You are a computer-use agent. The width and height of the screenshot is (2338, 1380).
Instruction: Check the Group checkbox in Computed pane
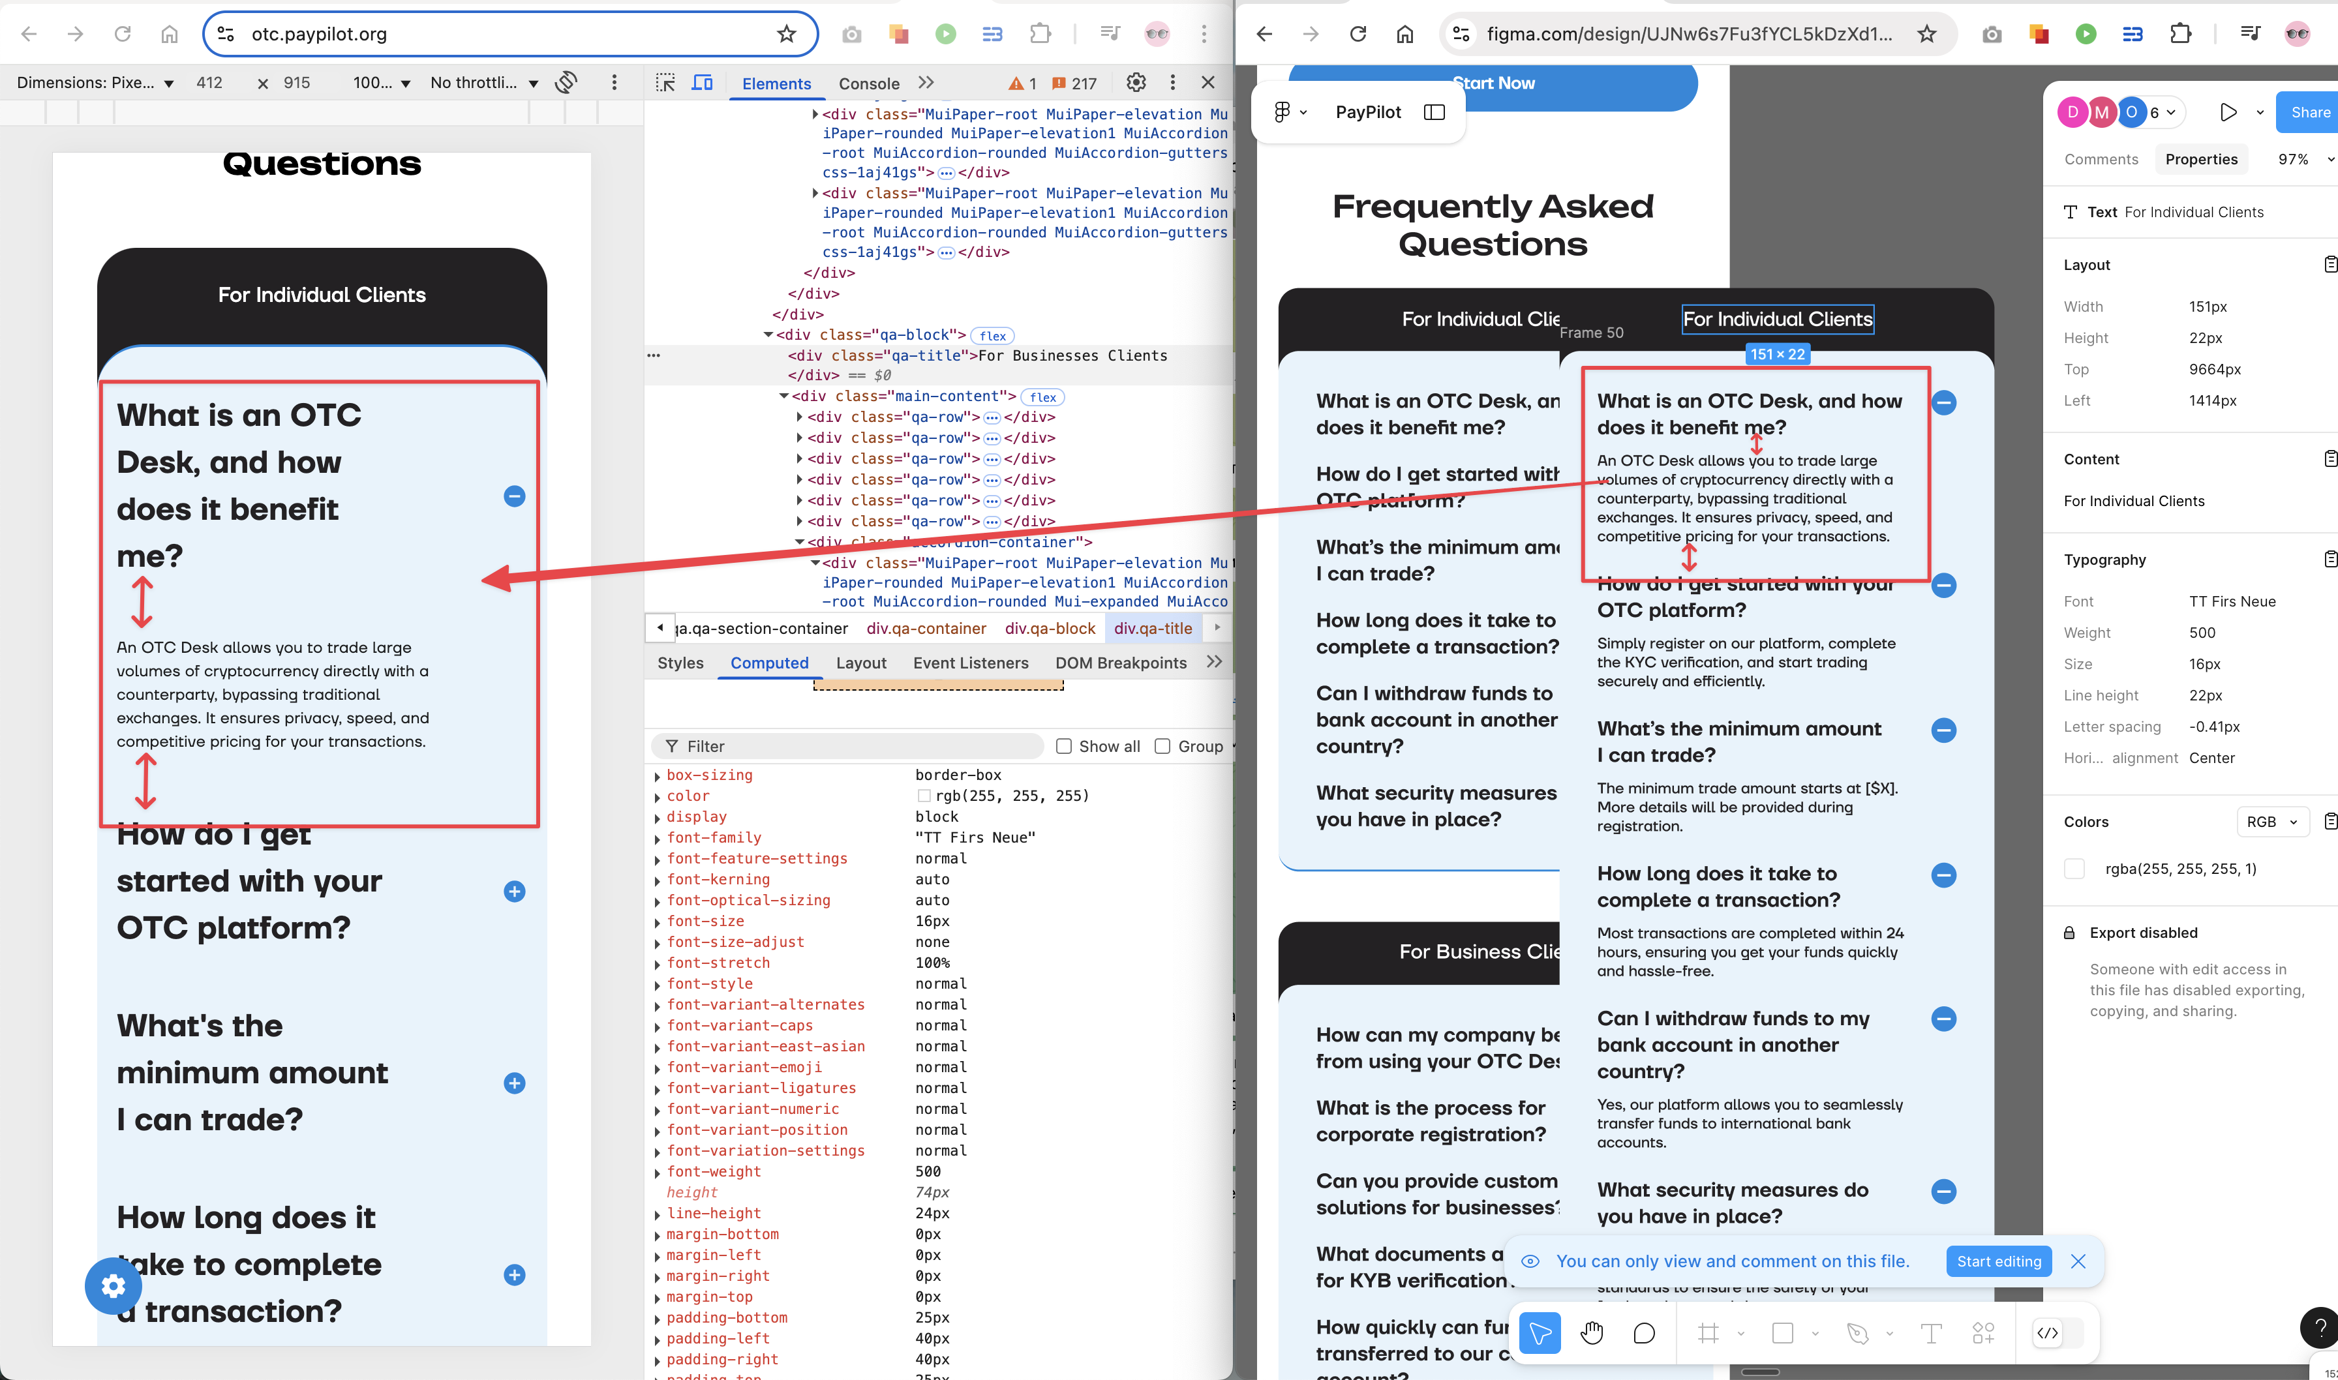click(1162, 746)
